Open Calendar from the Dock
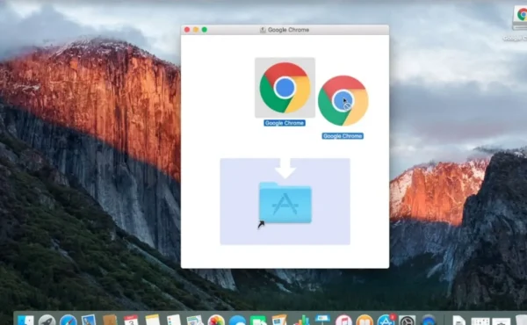This screenshot has height=325, width=527. [131, 320]
